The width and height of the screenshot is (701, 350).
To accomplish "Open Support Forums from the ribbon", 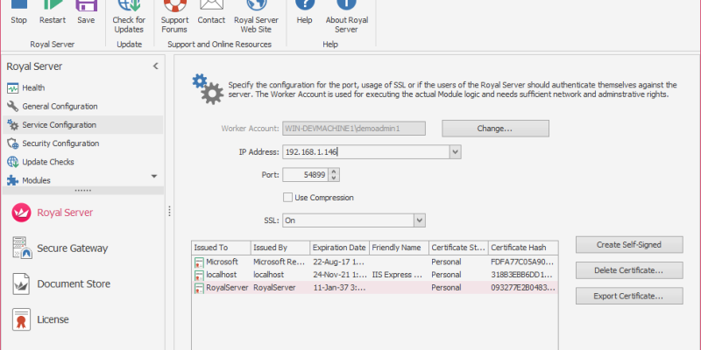I will tap(174, 9).
